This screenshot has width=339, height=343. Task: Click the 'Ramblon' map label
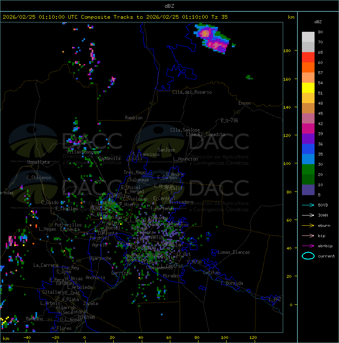tap(134, 118)
